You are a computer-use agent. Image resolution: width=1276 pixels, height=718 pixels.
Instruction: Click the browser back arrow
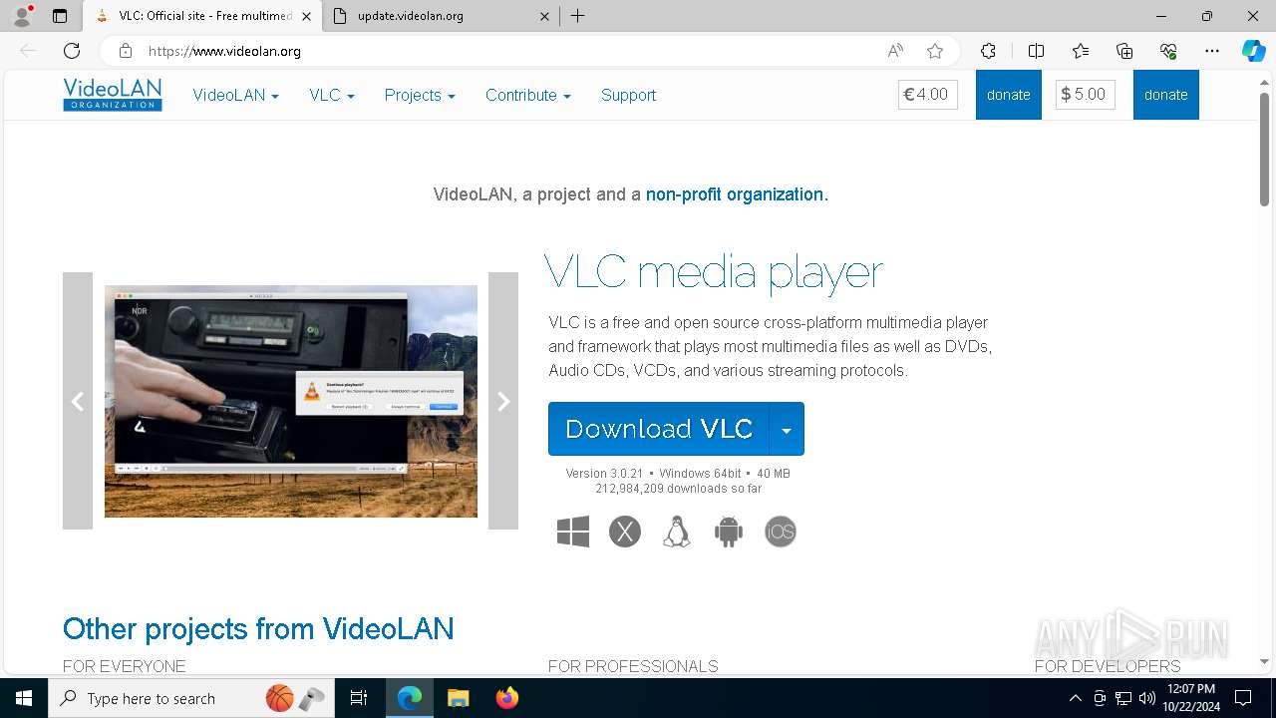(28, 51)
